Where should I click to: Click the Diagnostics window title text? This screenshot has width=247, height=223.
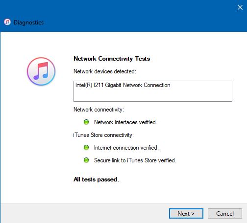28,22
